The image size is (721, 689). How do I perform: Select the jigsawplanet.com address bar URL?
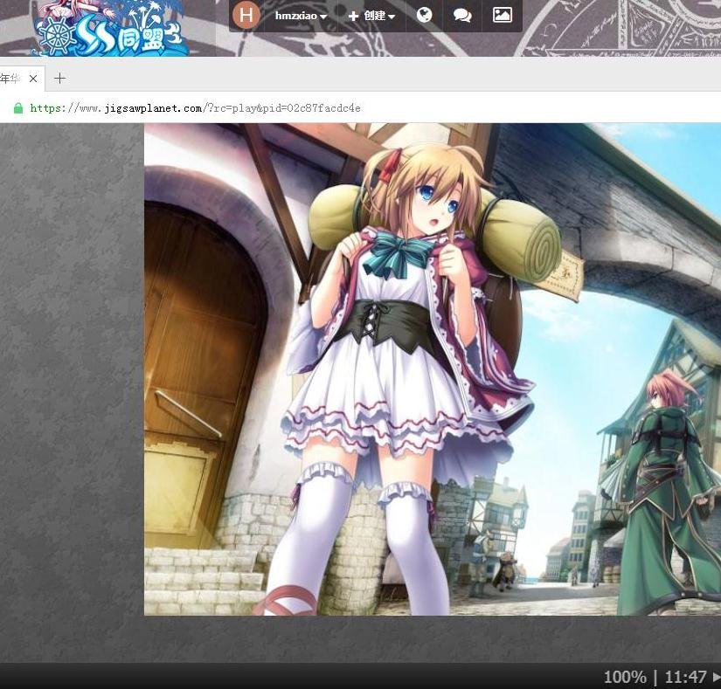click(196, 108)
